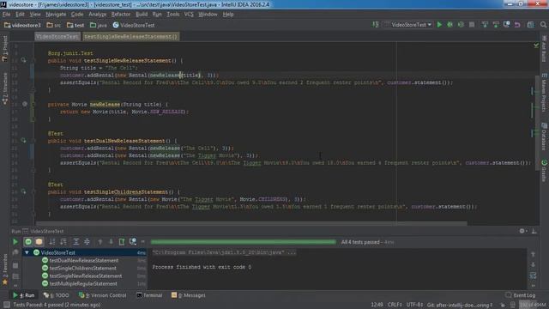The image size is (549, 309).
Task: Start debugging with the Debug bug icon
Action: (449, 25)
